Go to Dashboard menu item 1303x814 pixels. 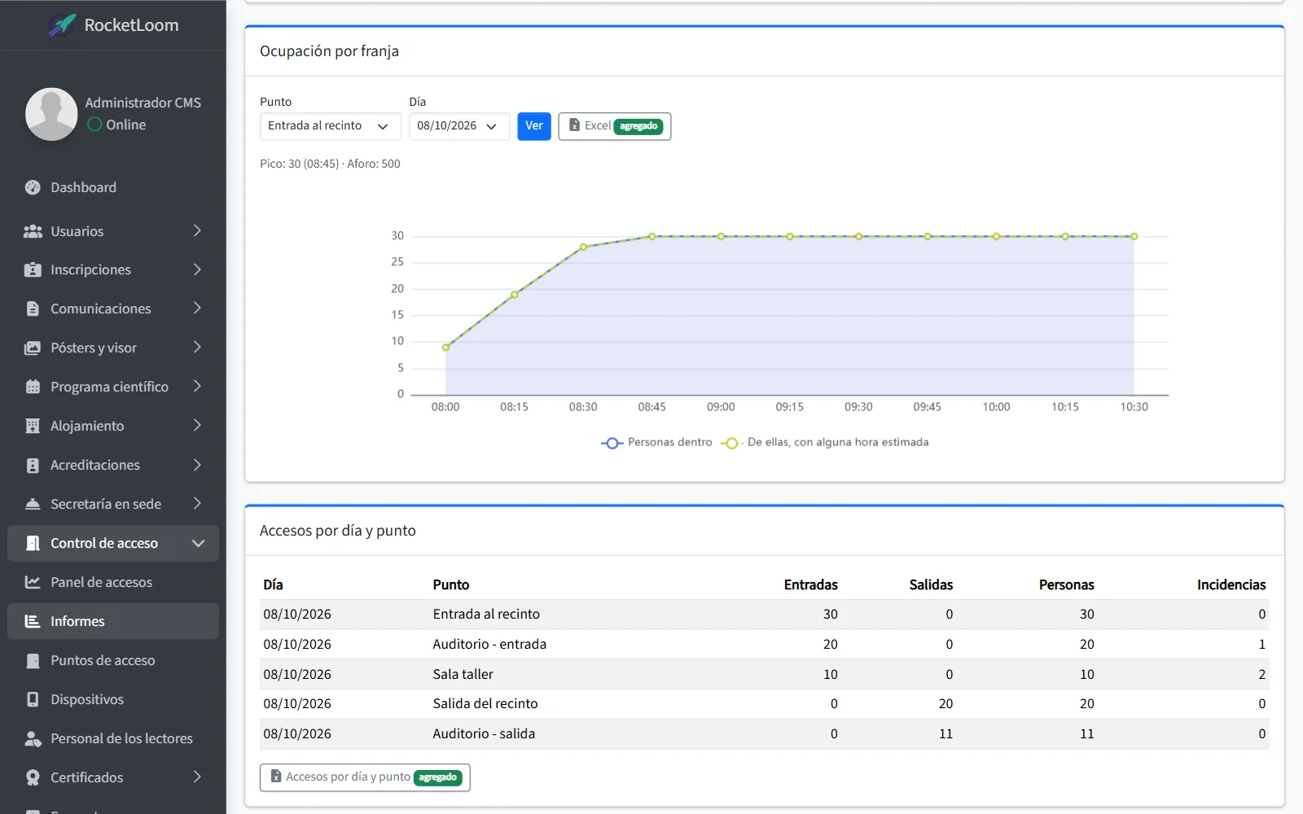click(113, 187)
